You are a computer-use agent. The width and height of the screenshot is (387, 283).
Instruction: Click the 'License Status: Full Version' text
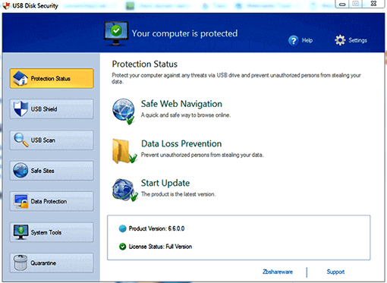coord(160,247)
